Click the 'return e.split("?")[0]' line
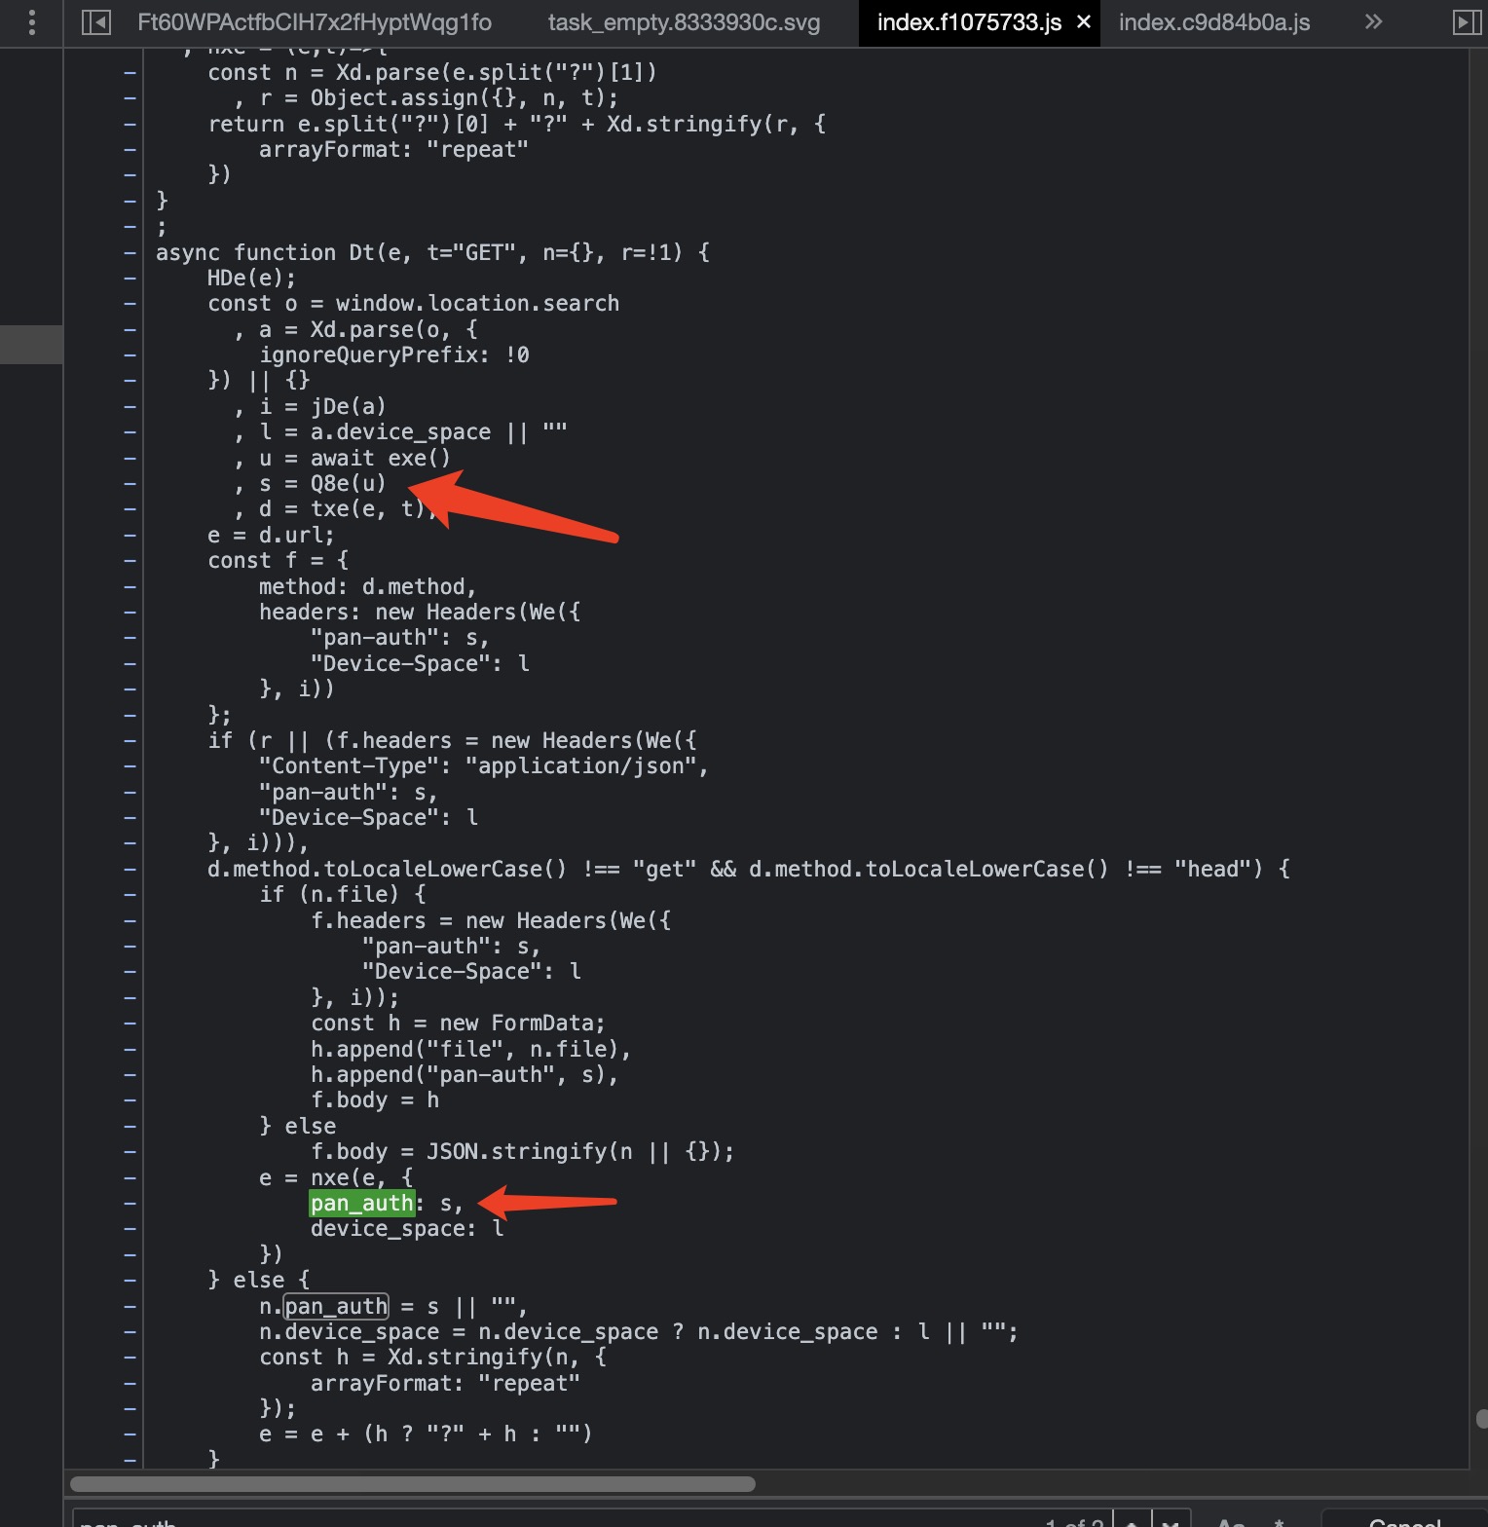The width and height of the screenshot is (1488, 1527). 516,124
